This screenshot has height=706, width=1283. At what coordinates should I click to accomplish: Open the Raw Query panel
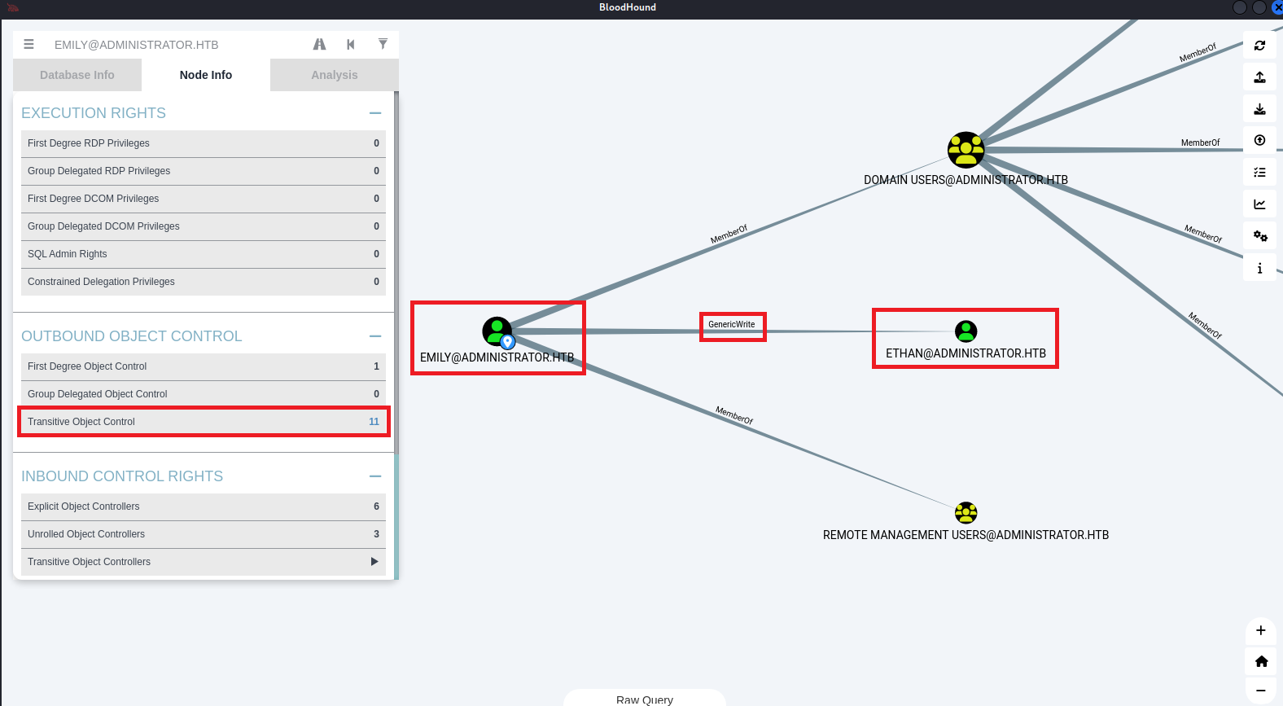[644, 699]
